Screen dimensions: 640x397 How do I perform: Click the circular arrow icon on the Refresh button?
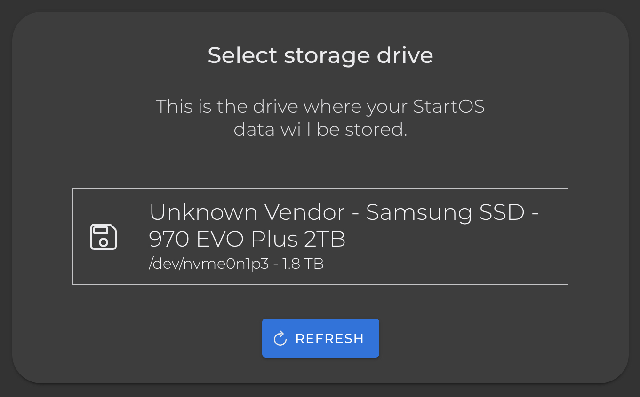280,338
